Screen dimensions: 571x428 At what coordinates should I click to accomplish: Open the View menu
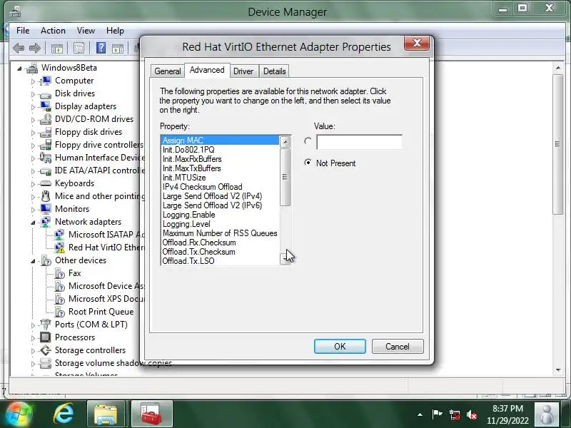86,31
